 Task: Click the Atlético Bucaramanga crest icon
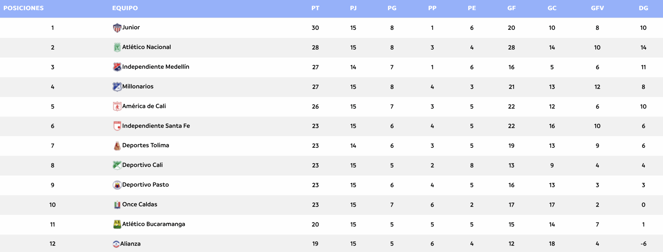pos(117,224)
